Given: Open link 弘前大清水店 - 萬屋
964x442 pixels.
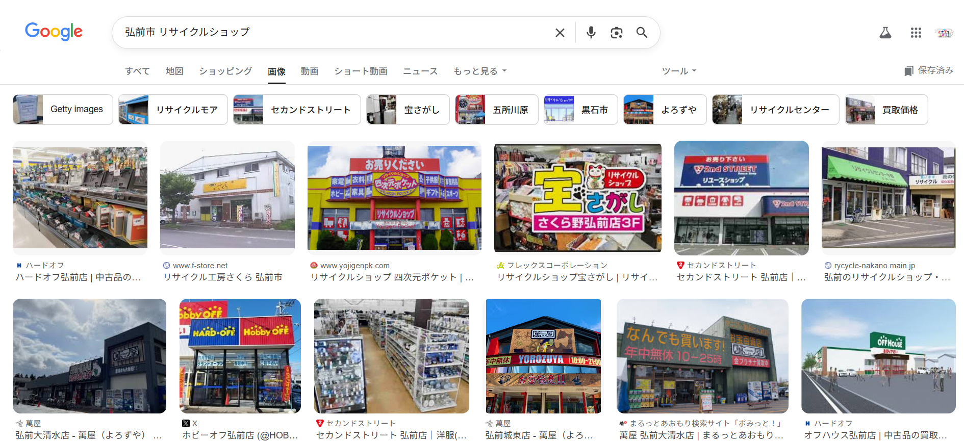Looking at the screenshot, I should point(89,435).
